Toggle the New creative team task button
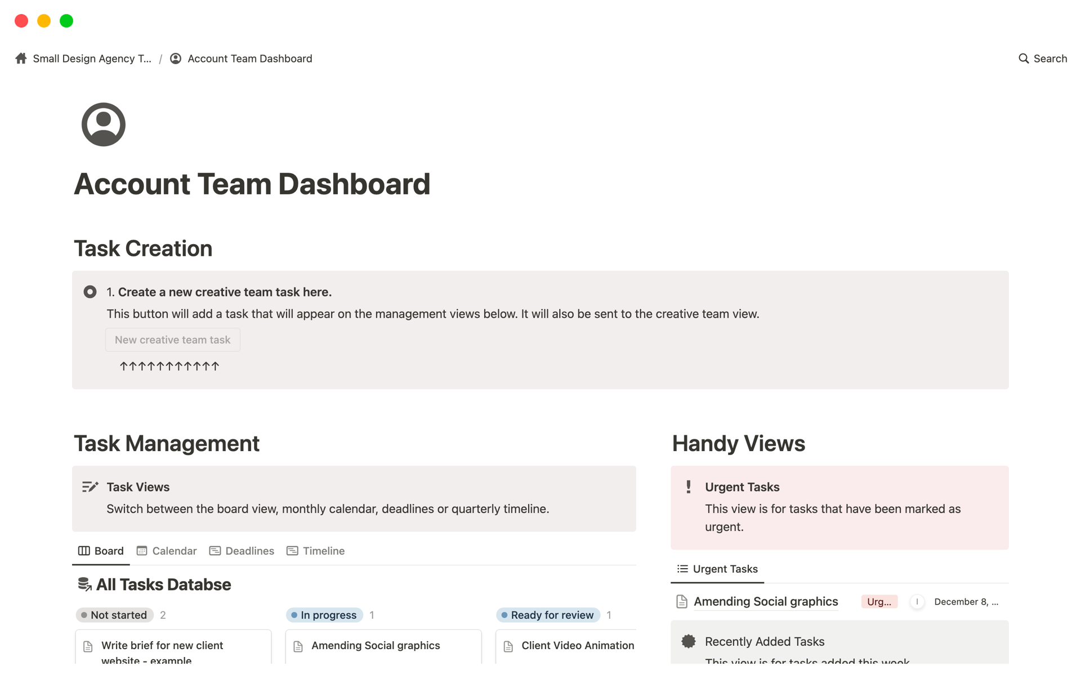 point(173,339)
